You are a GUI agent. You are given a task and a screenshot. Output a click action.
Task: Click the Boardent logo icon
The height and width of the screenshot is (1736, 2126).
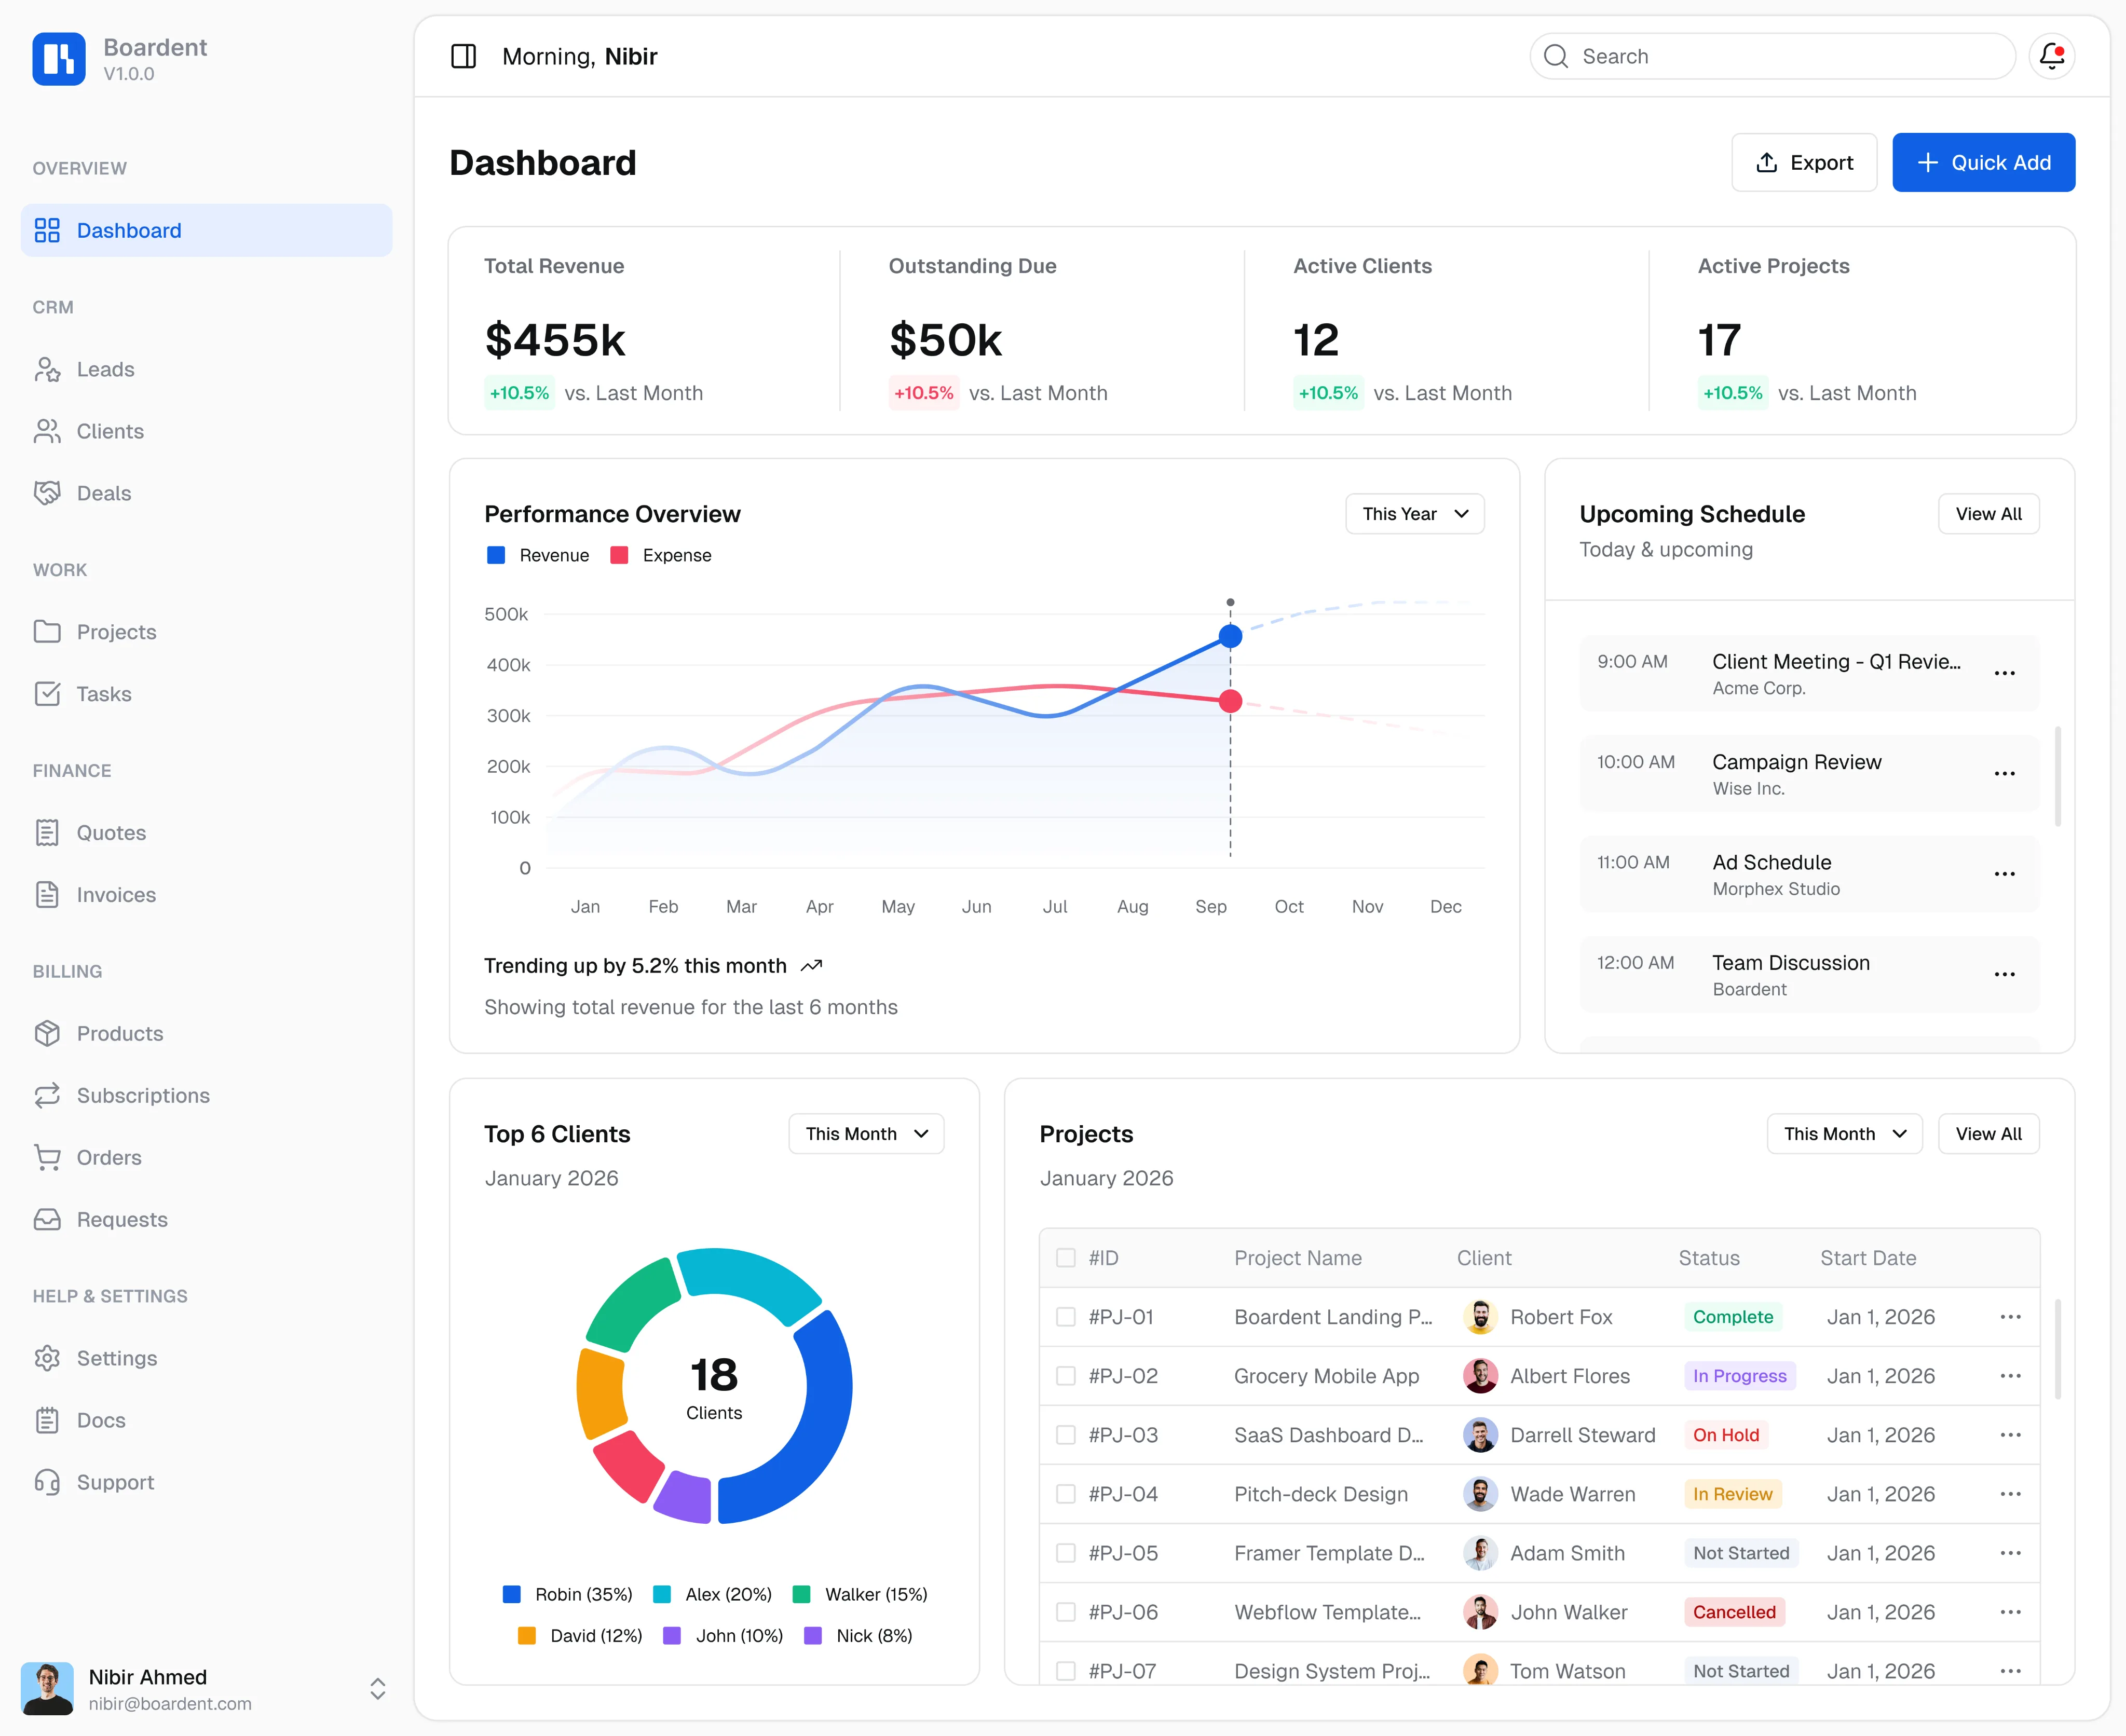(59, 59)
